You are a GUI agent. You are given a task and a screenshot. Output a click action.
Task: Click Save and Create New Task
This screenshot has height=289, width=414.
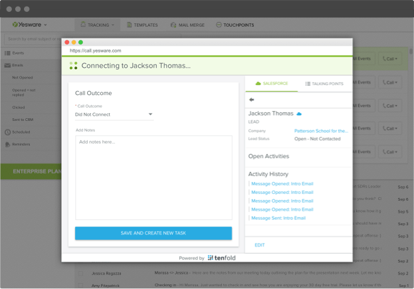154,233
